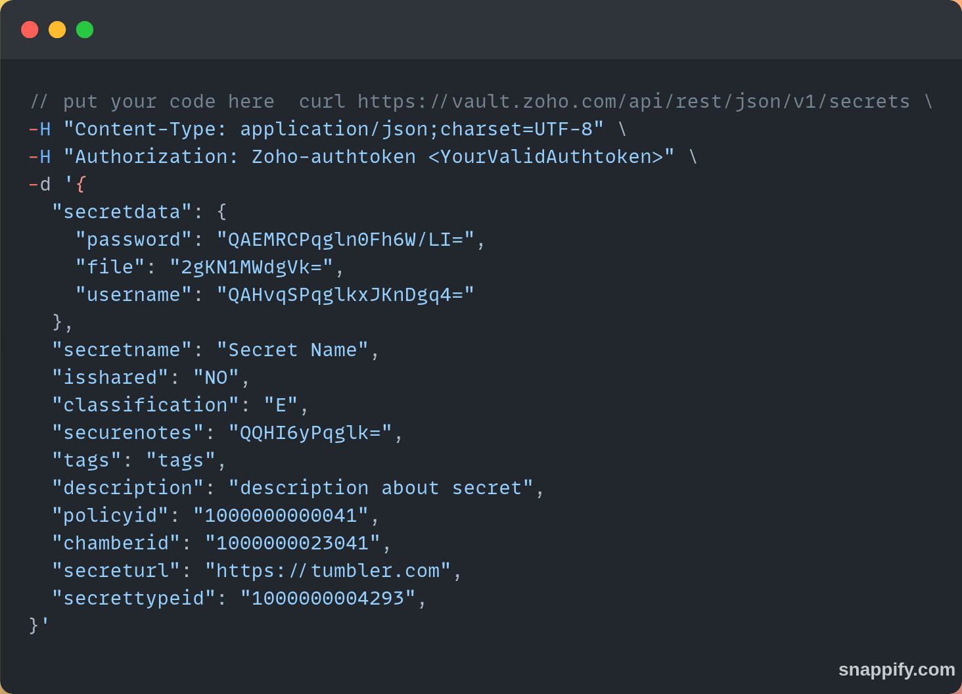
Task: Click the "policyid" key
Action: pyautogui.click(x=110, y=515)
